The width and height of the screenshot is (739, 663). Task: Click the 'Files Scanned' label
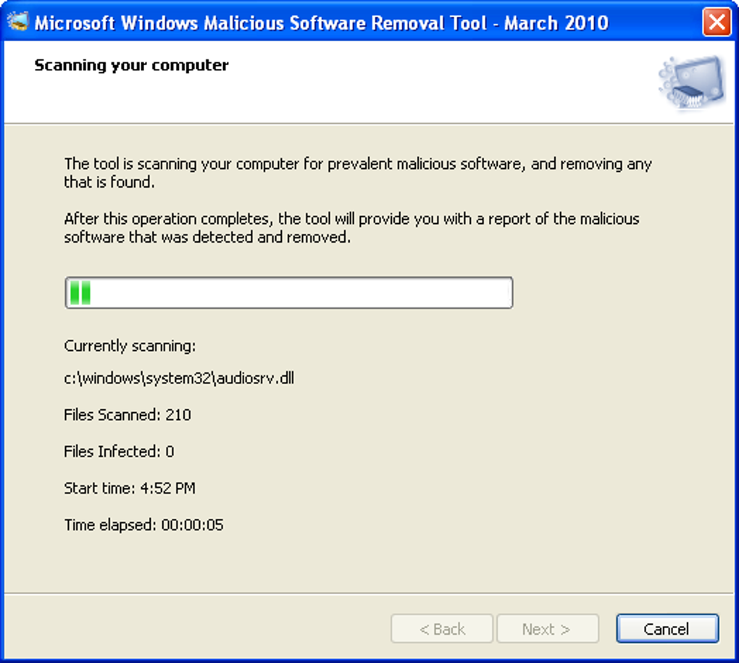point(112,415)
